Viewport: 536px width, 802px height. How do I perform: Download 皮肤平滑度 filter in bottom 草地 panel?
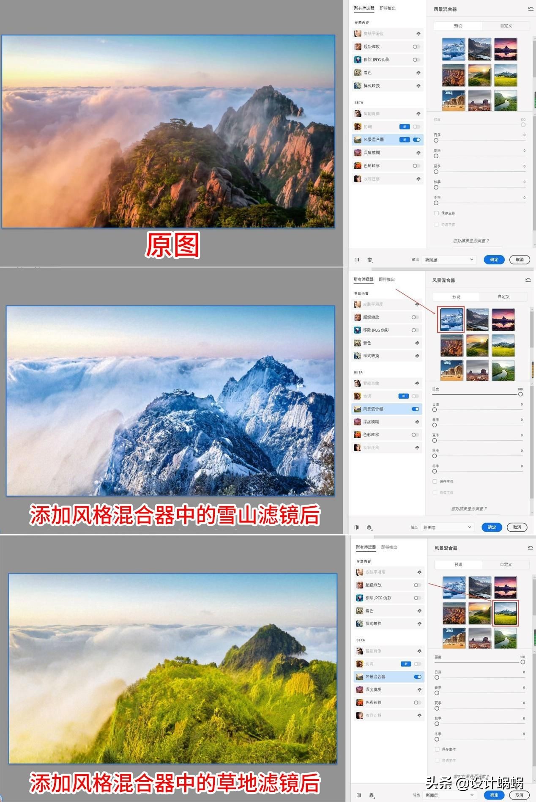pyautogui.click(x=419, y=572)
